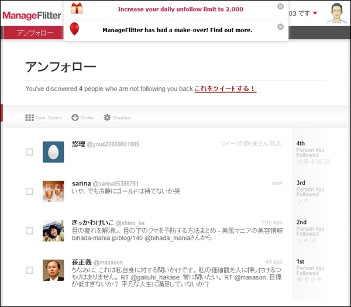
Task: Click the ManageFlitter logo
Action: (32, 15)
